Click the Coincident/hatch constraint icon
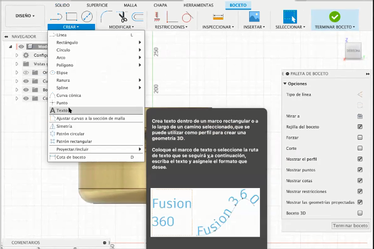Screen dimensions: 374x249 pyautogui.click(x=157, y=17)
